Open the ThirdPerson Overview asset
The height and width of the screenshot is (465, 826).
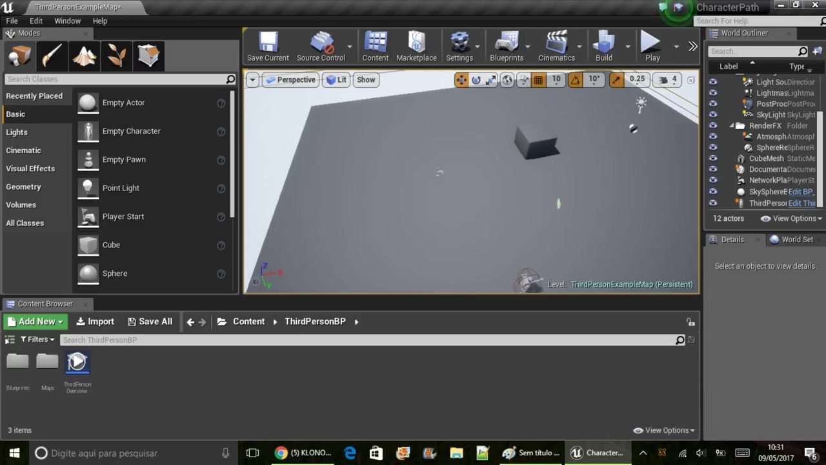pyautogui.click(x=77, y=362)
